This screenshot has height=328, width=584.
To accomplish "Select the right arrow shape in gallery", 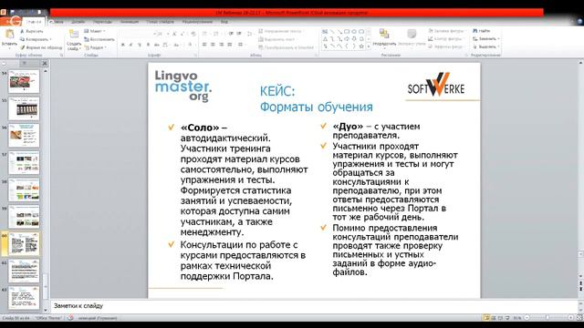I will [x=347, y=39].
